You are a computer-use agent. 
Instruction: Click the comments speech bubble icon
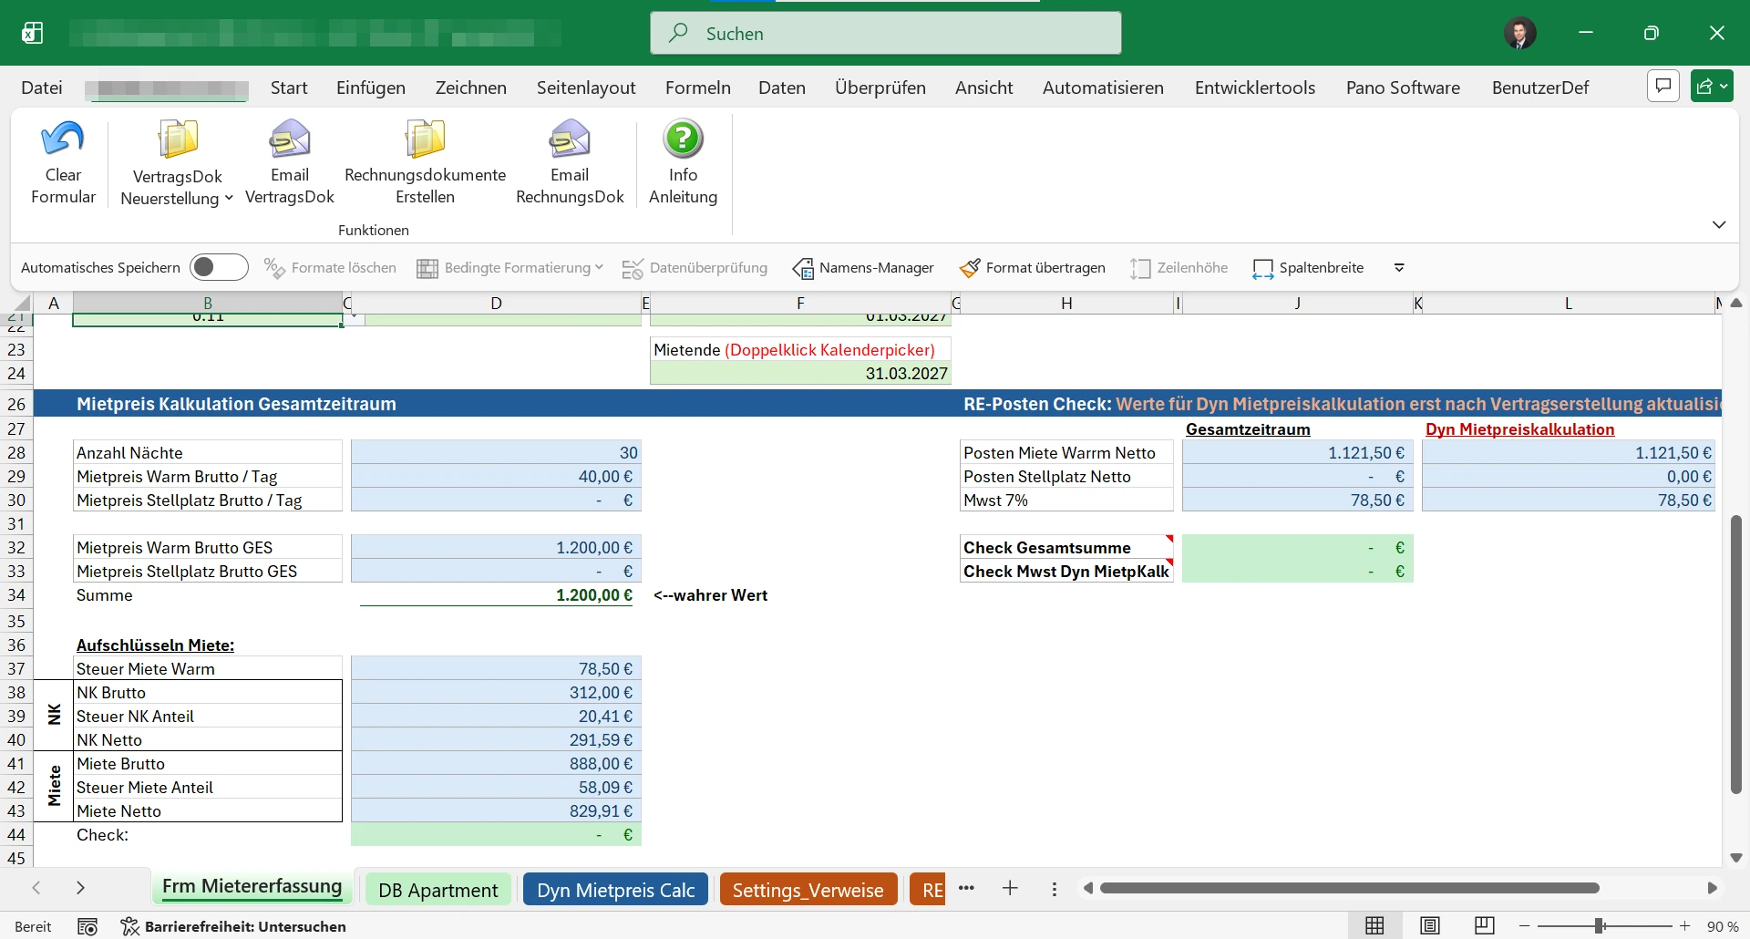click(1663, 86)
